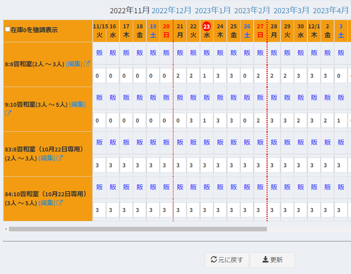Toggle 販 status for 83:8畳和室 on the 21st

(180, 143)
